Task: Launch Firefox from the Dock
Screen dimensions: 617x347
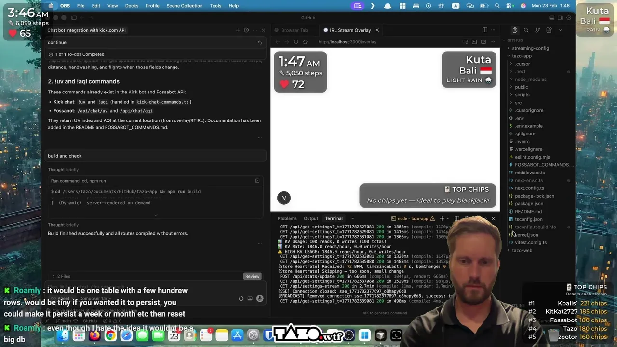Action: [x=94, y=335]
